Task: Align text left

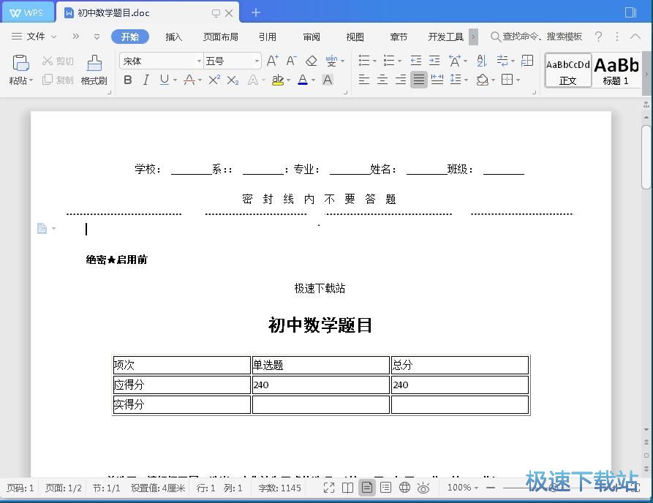Action: pyautogui.click(x=364, y=79)
